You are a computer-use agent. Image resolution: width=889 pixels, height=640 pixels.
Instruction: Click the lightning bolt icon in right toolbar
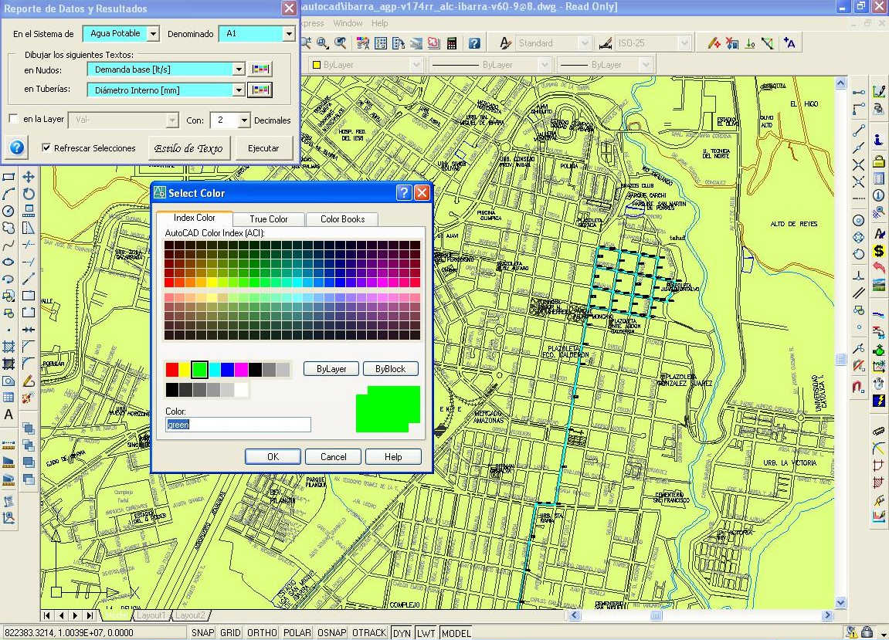point(879,400)
